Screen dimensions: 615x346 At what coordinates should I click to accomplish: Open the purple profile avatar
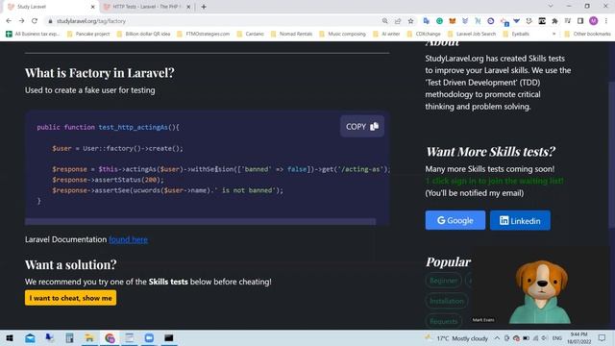(x=594, y=21)
